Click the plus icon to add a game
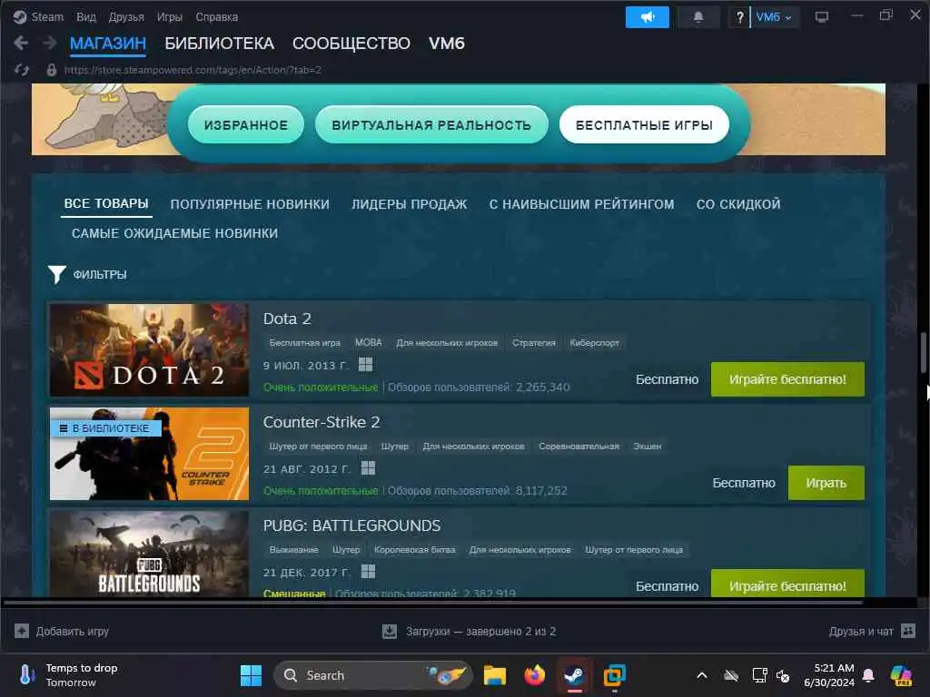 [x=22, y=631]
